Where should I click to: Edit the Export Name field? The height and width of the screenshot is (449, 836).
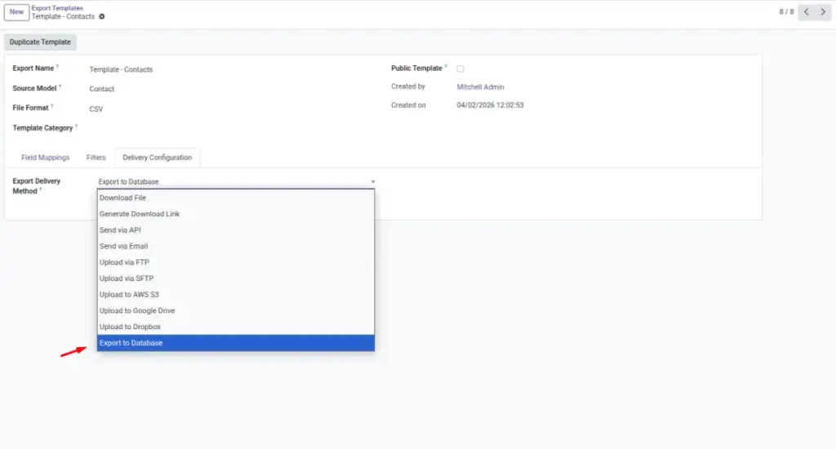click(x=121, y=69)
